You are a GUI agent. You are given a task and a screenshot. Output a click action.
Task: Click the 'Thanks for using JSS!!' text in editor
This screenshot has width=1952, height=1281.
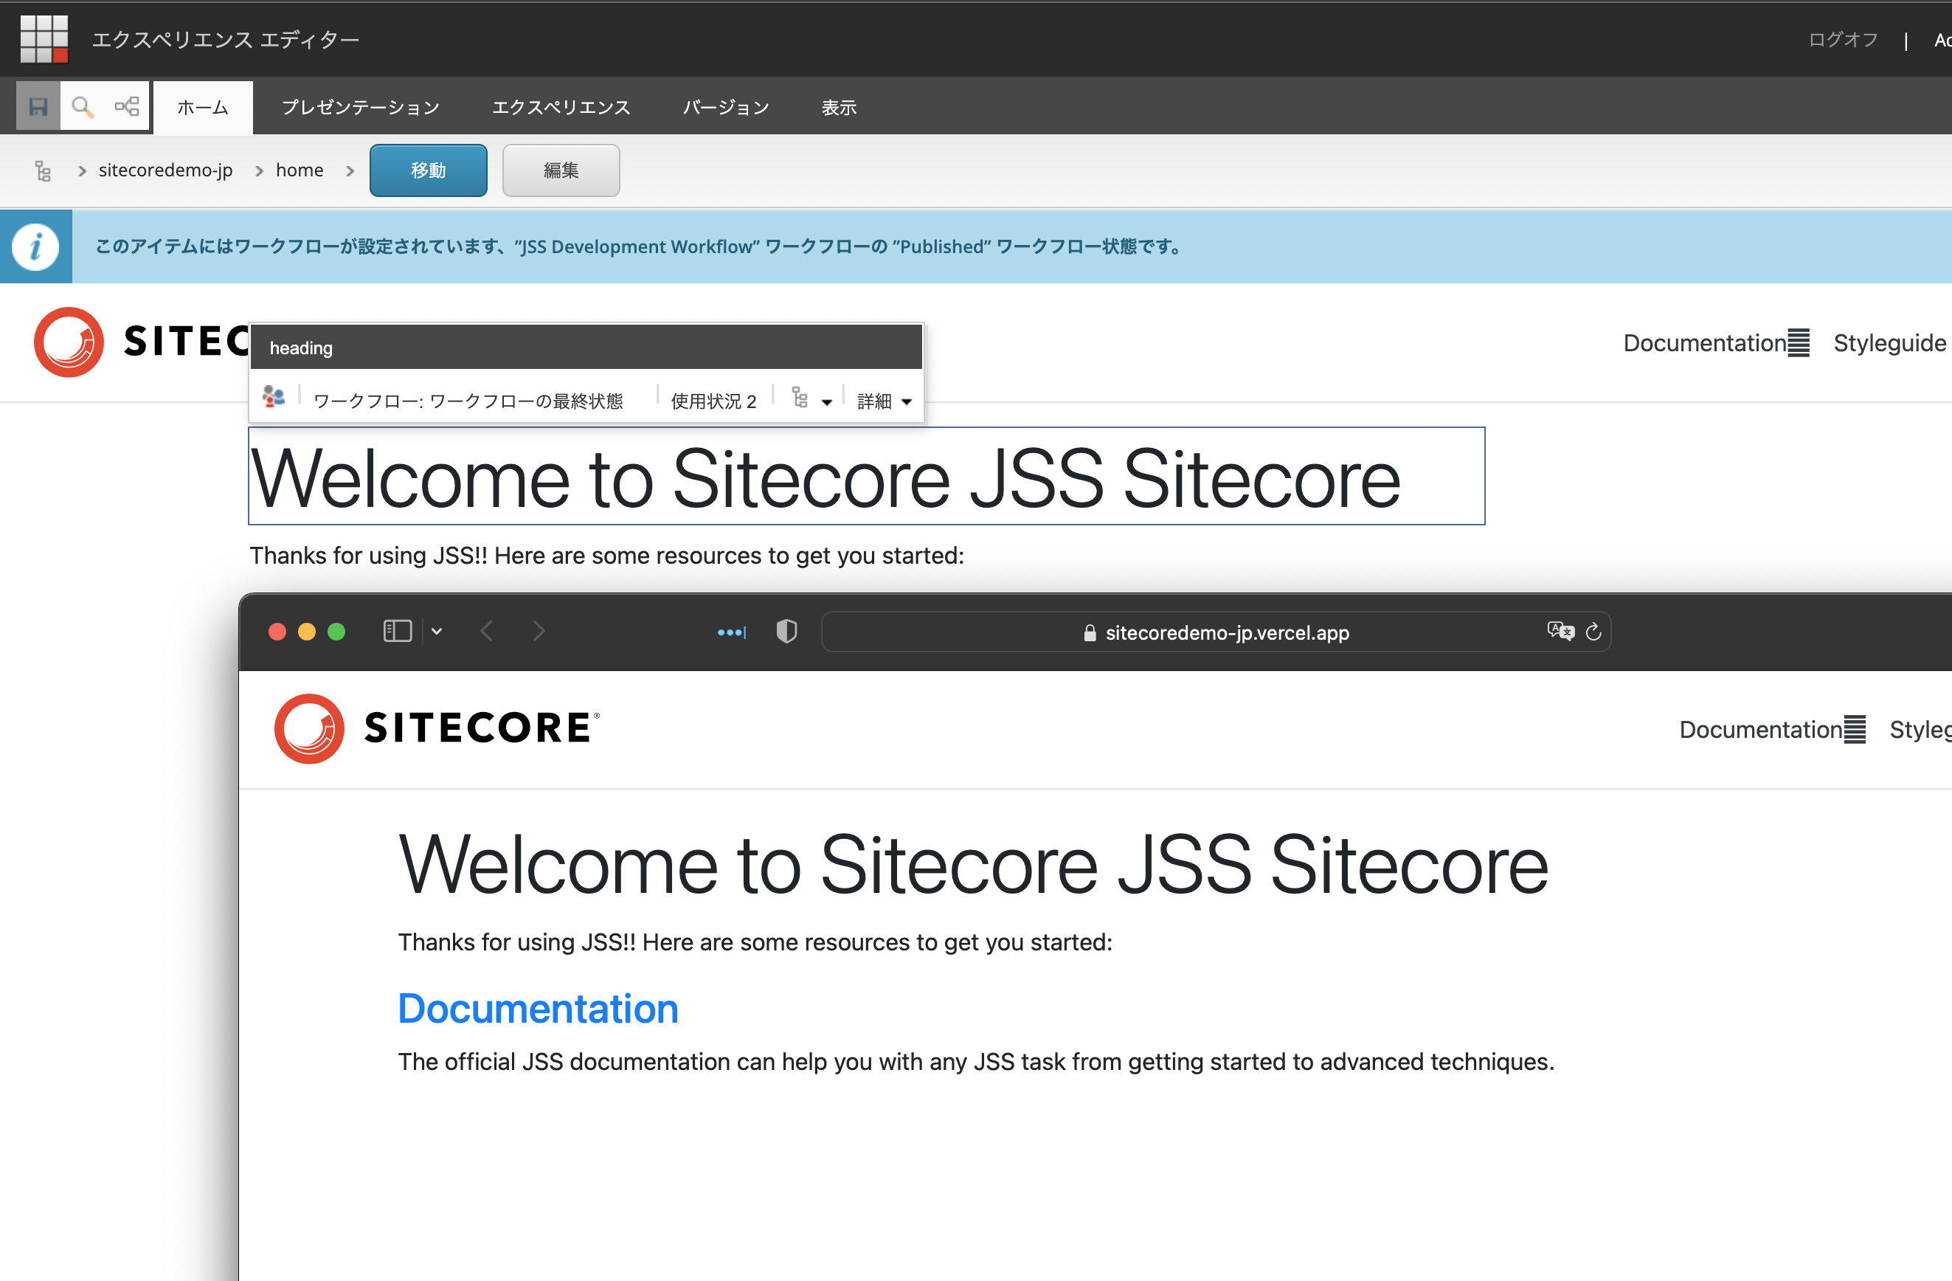pyautogui.click(x=607, y=556)
